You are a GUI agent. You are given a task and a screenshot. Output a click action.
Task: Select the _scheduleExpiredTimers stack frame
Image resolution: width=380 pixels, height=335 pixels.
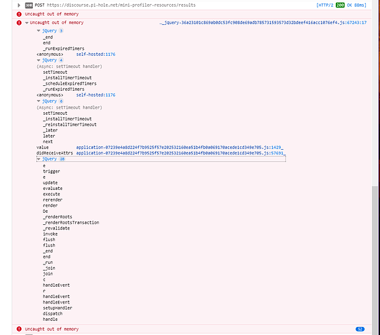point(70,83)
